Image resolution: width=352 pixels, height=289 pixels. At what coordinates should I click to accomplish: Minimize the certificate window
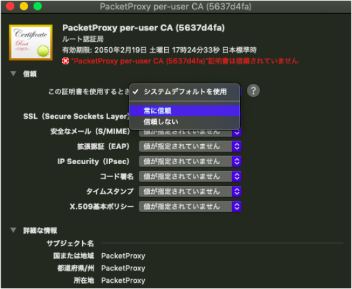(x=24, y=6)
